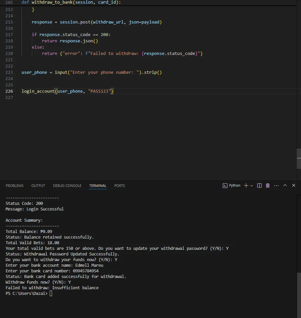Click the else: keyword on line 219
The height and width of the screenshot is (318, 301).
[x=38, y=47]
